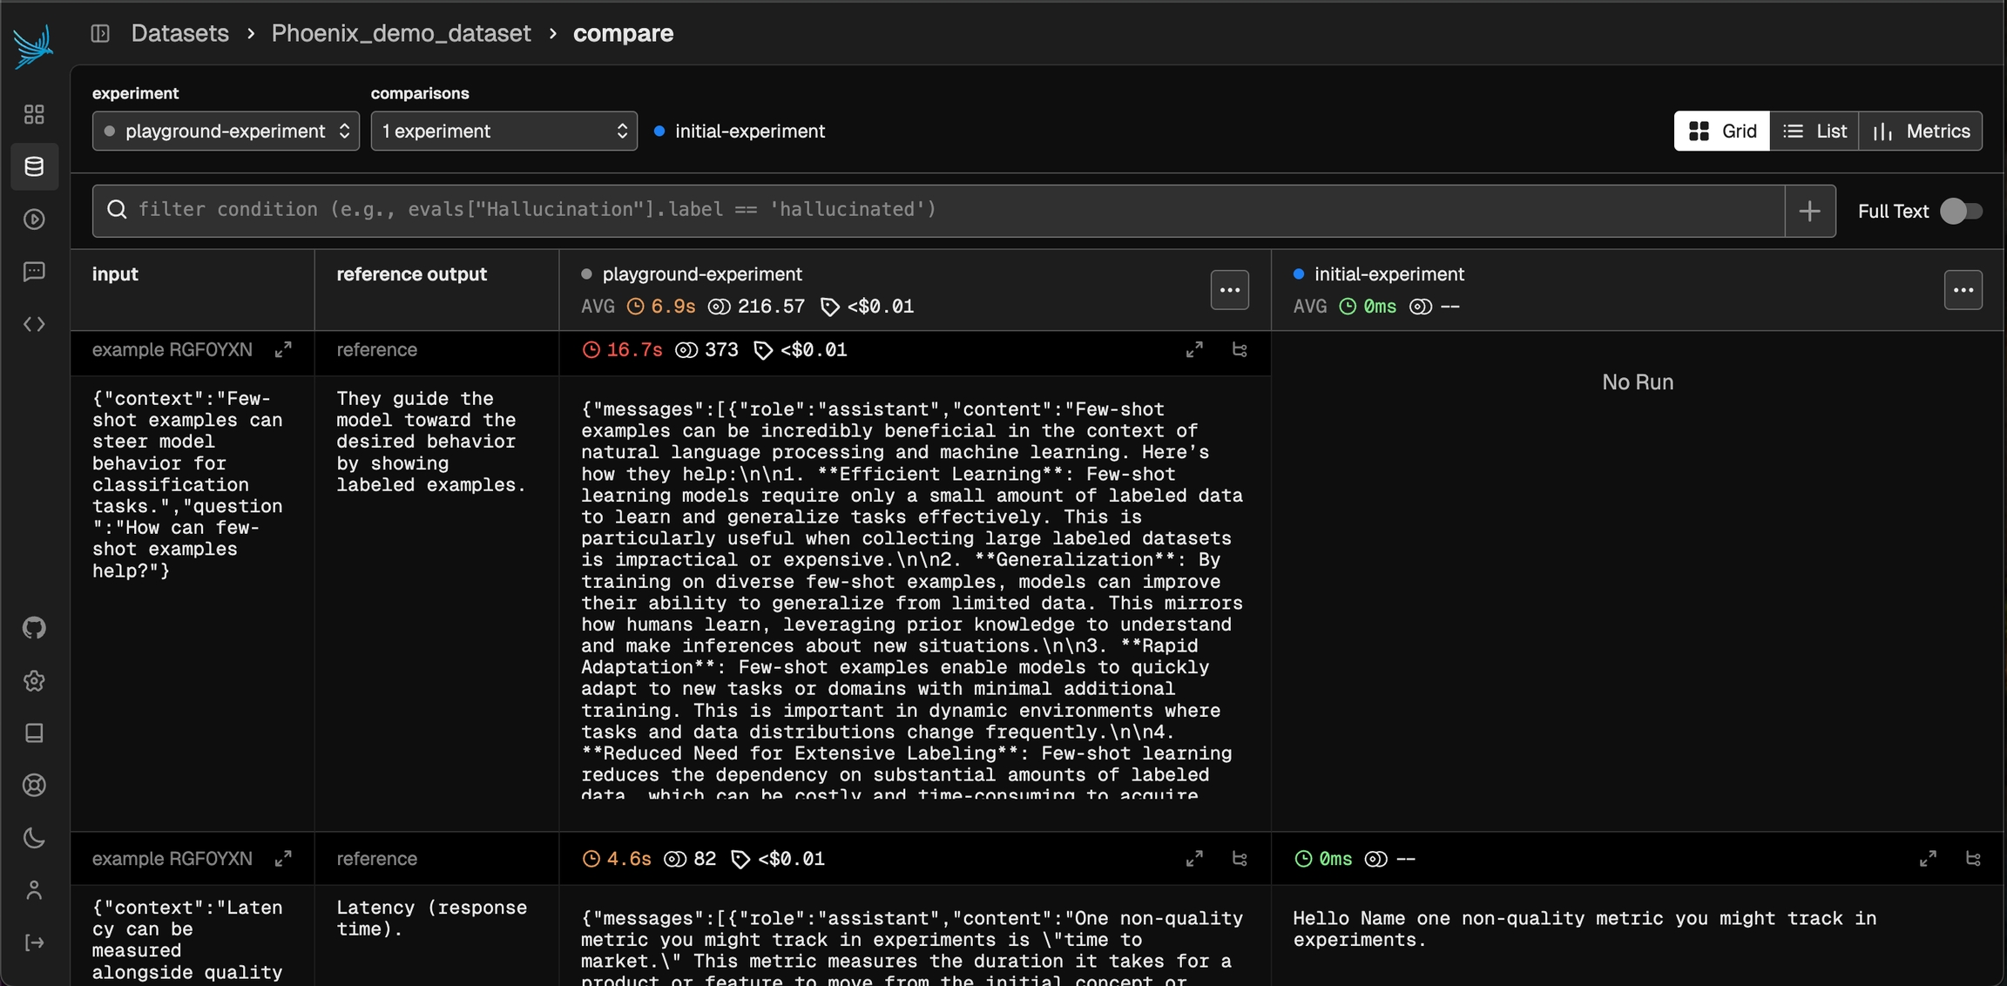2007x986 pixels.
Task: Open playground-experiment column options menu
Action: click(1229, 290)
